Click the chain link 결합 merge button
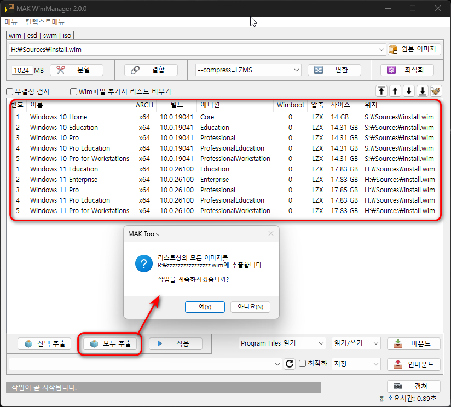This screenshot has width=451, height=407. [151, 70]
